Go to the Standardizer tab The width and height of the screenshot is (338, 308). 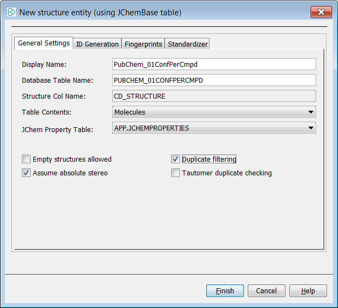click(187, 44)
